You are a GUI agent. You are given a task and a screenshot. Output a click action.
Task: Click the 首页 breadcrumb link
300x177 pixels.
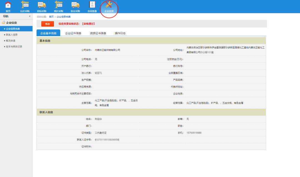51,17
